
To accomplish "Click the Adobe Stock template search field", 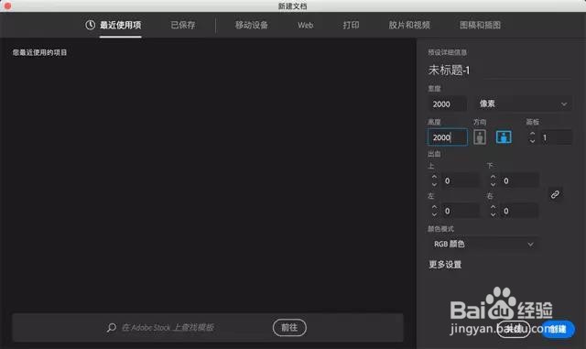I will pos(168,328).
